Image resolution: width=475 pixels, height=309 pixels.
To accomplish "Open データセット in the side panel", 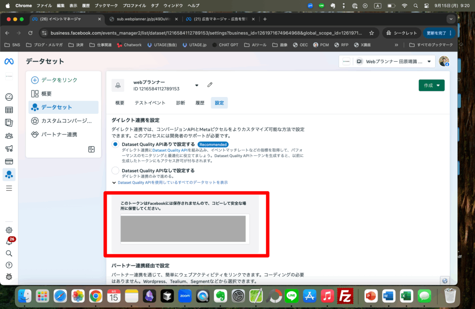I will tap(64, 107).
